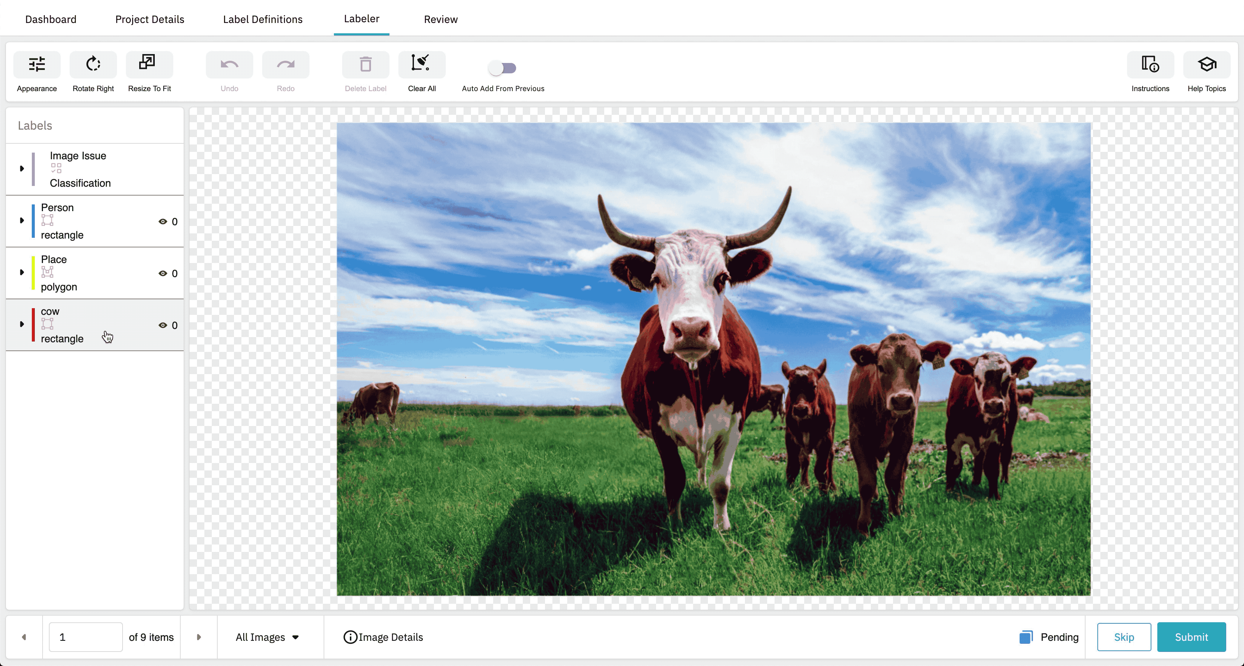
Task: Go to the previous image arrow
Action: (24, 637)
